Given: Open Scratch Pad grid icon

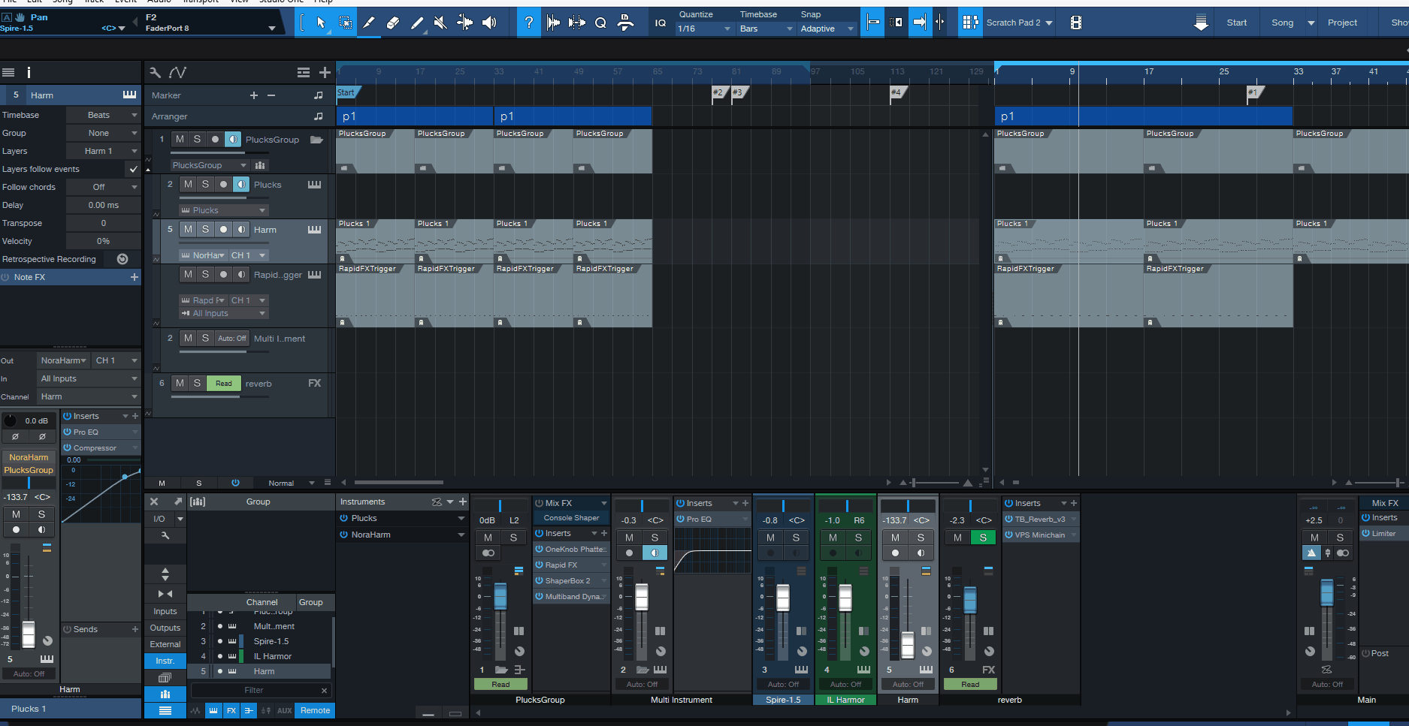Looking at the screenshot, I should pyautogui.click(x=970, y=23).
